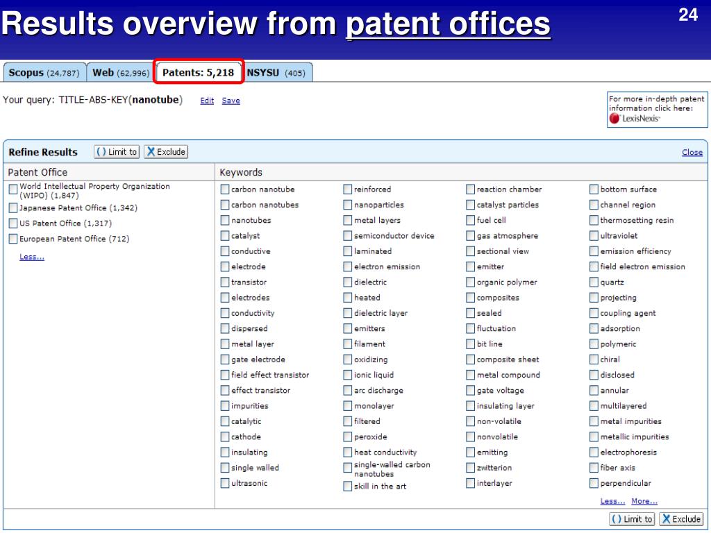Screen dimensions: 711x533
Task: Check field electron emission keyword
Action: pos(594,266)
